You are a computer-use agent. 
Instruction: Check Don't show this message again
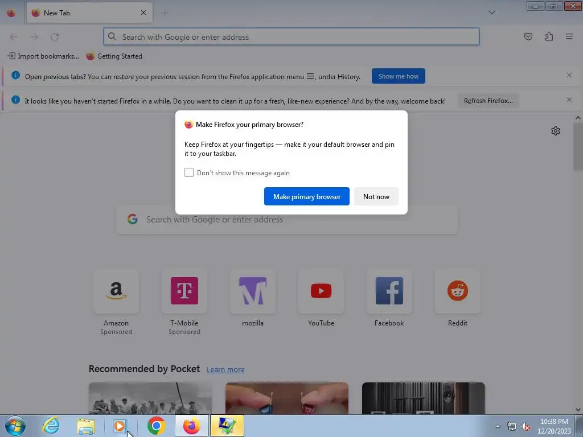(189, 172)
